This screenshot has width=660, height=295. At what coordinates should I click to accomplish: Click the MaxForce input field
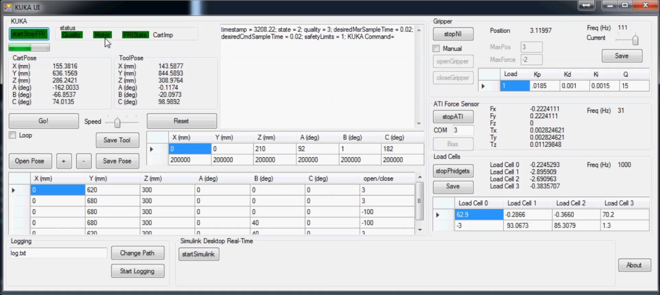pyautogui.click(x=531, y=59)
